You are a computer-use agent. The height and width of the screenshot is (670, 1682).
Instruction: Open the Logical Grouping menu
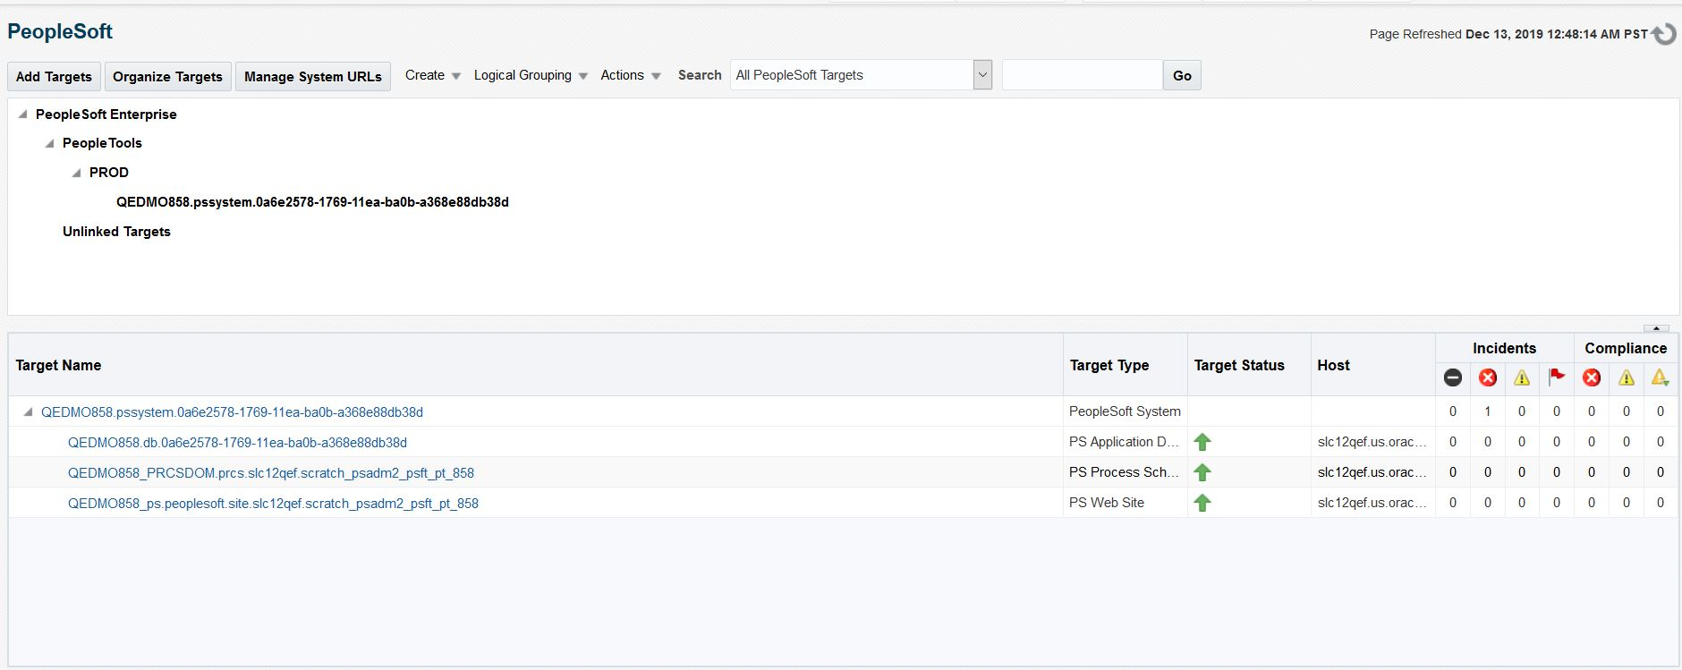tap(531, 75)
